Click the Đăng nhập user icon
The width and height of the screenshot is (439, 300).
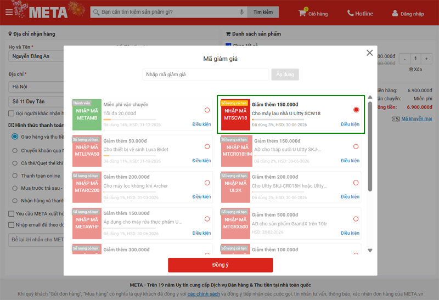click(x=395, y=13)
